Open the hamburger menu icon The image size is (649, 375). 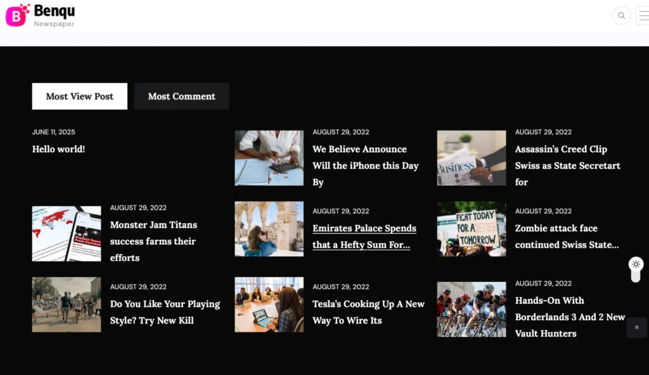[x=643, y=16]
